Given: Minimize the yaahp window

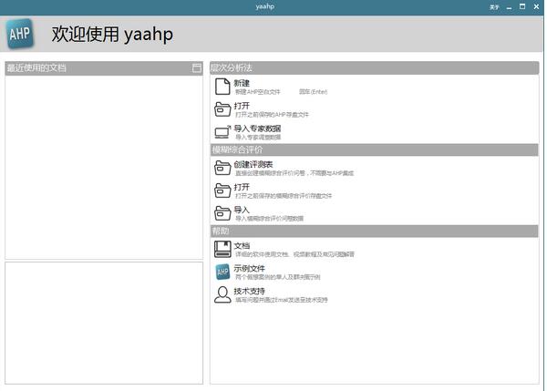Looking at the screenshot, I should (x=509, y=7).
